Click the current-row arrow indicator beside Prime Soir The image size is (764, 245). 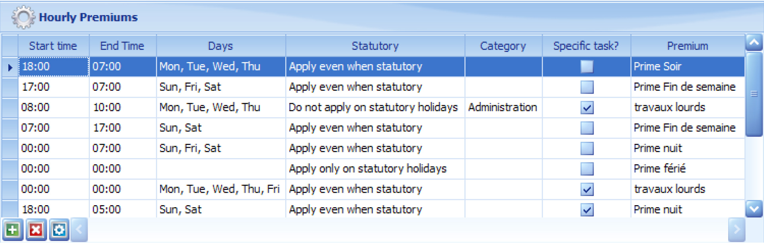coord(10,67)
